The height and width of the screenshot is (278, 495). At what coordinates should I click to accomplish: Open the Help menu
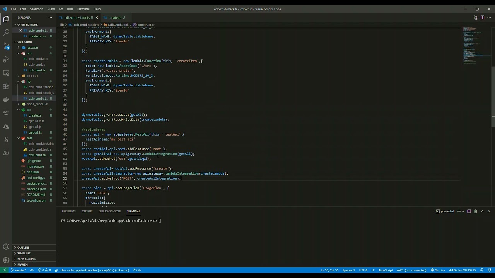[x=97, y=9]
